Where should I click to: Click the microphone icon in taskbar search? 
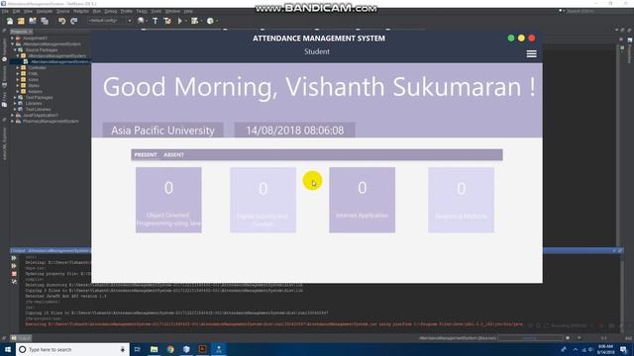pos(123,349)
